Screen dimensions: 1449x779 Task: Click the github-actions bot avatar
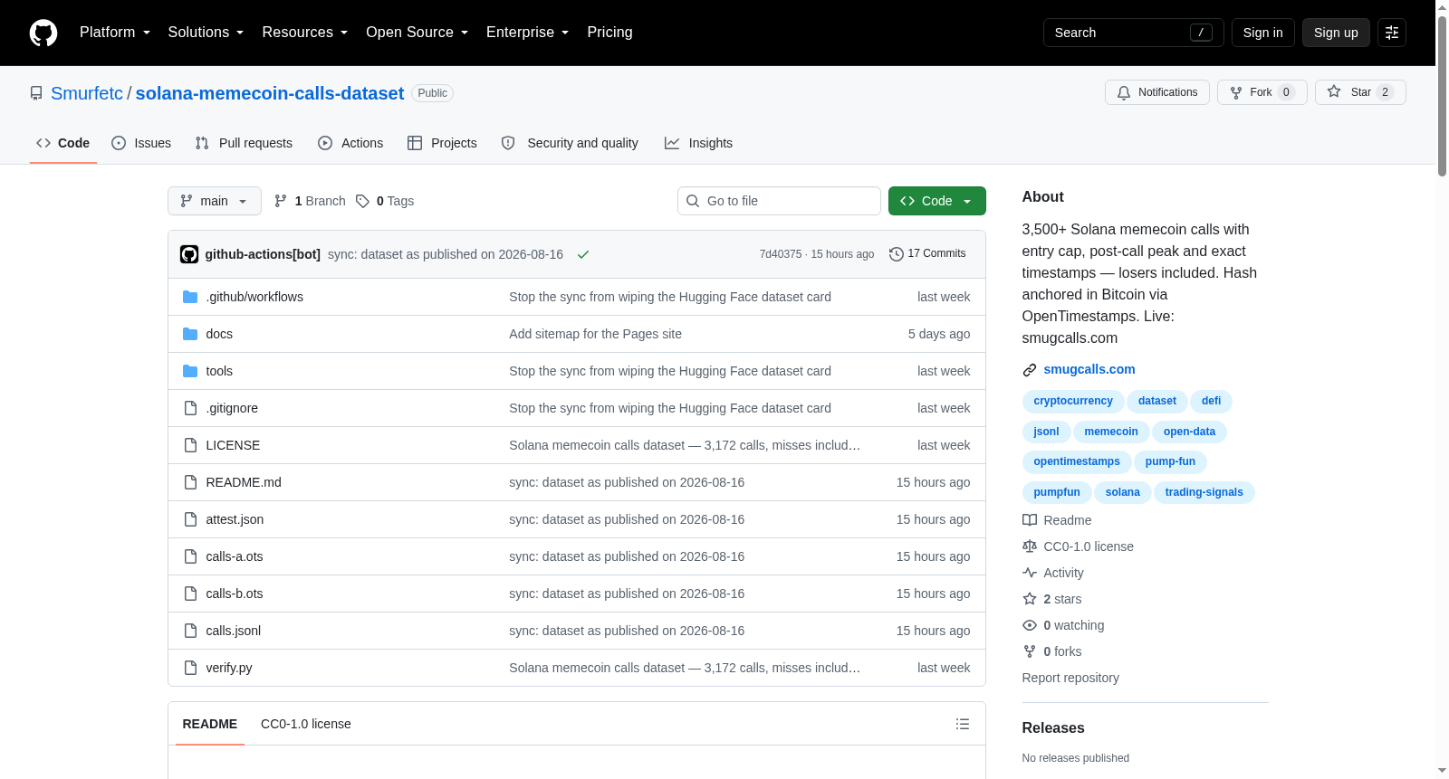[189, 254]
